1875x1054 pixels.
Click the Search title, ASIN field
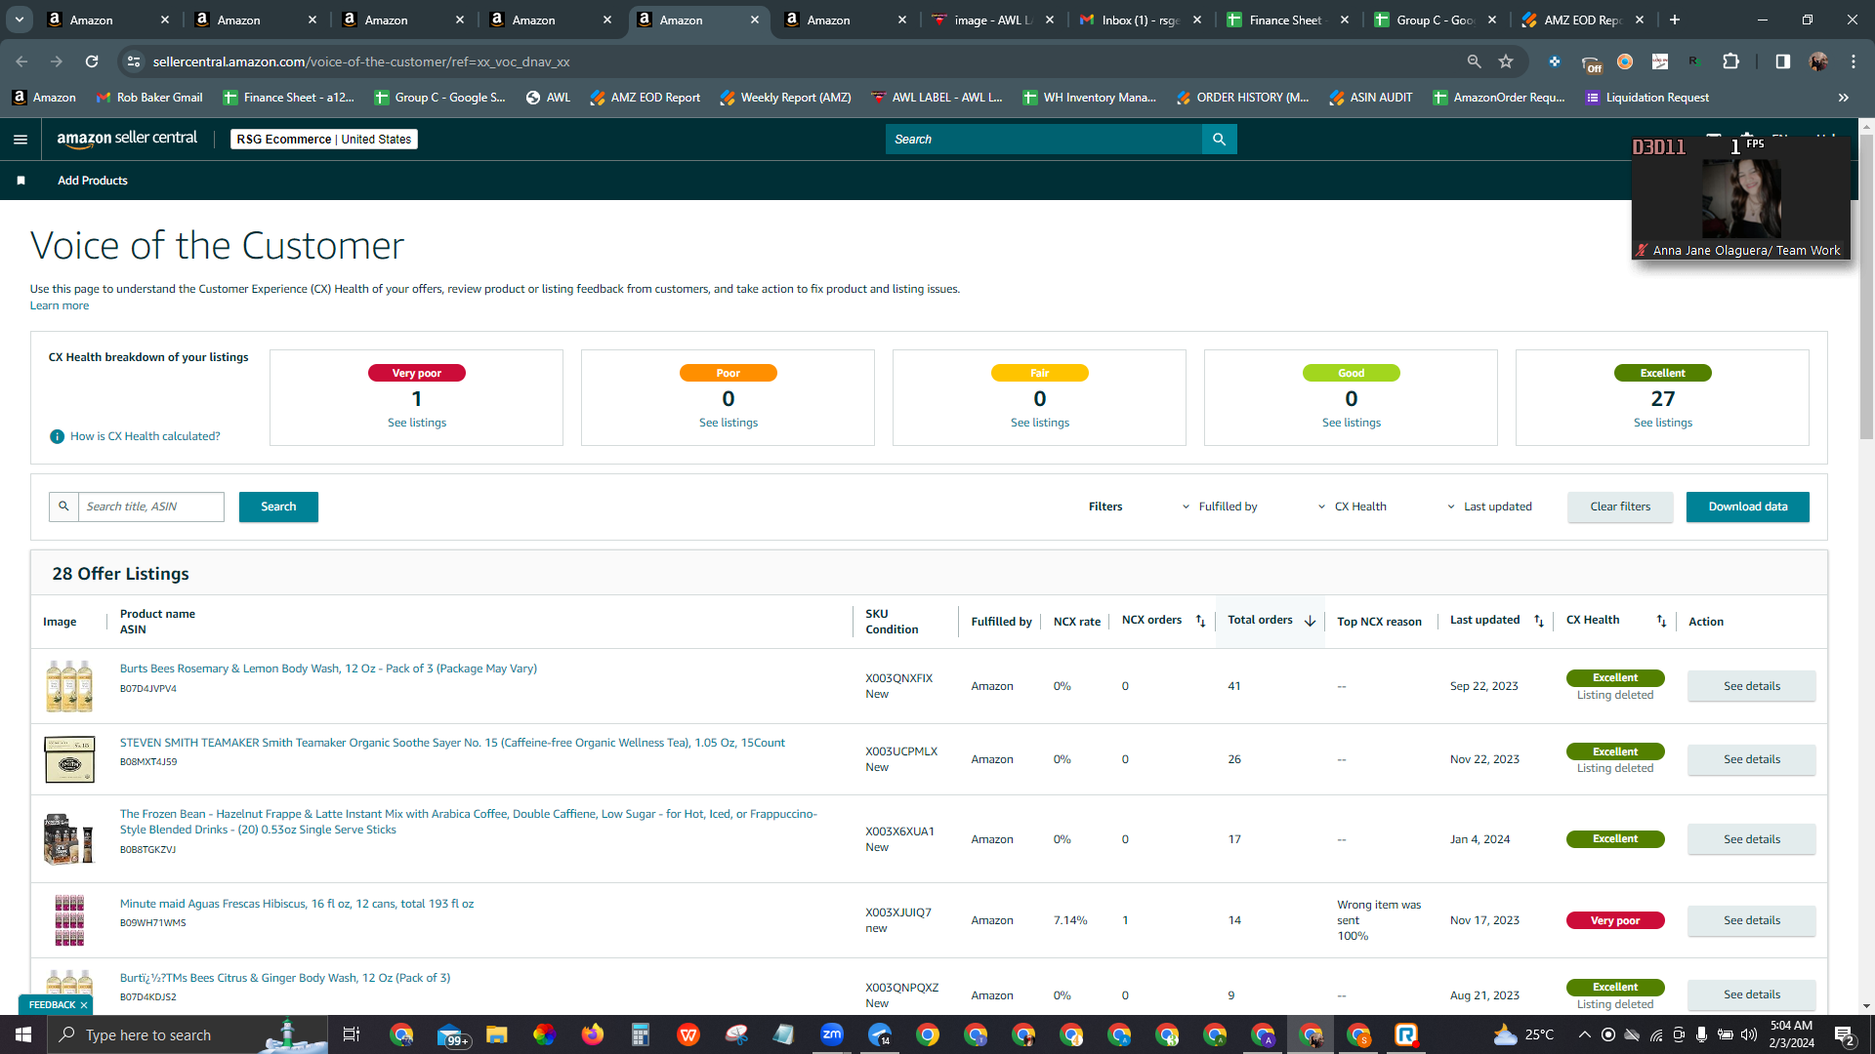[x=151, y=507]
